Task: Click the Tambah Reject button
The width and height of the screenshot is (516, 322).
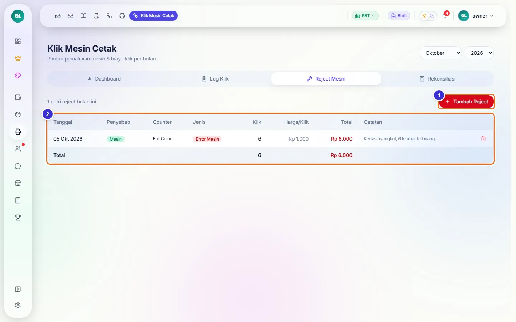Action: [467, 102]
